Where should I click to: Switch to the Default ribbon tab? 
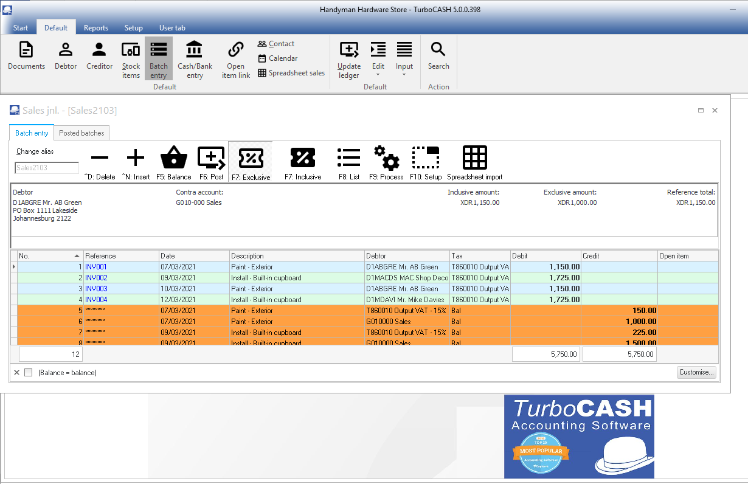tap(56, 28)
